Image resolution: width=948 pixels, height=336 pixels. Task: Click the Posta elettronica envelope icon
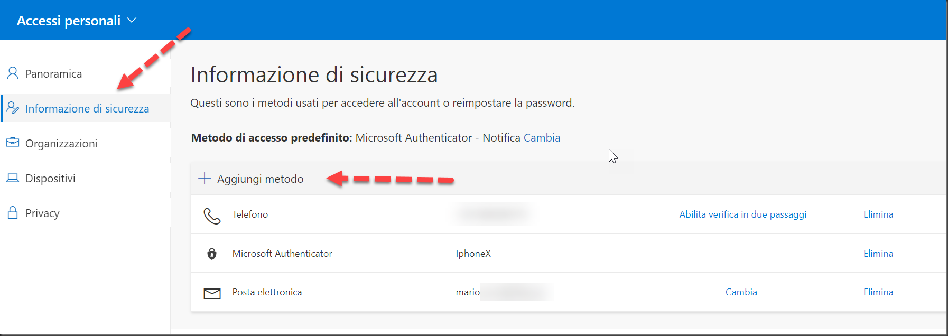coord(212,293)
